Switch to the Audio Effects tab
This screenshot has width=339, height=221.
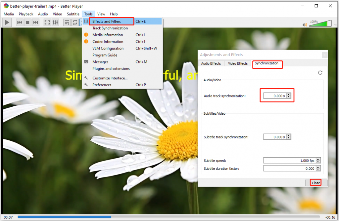coord(211,63)
